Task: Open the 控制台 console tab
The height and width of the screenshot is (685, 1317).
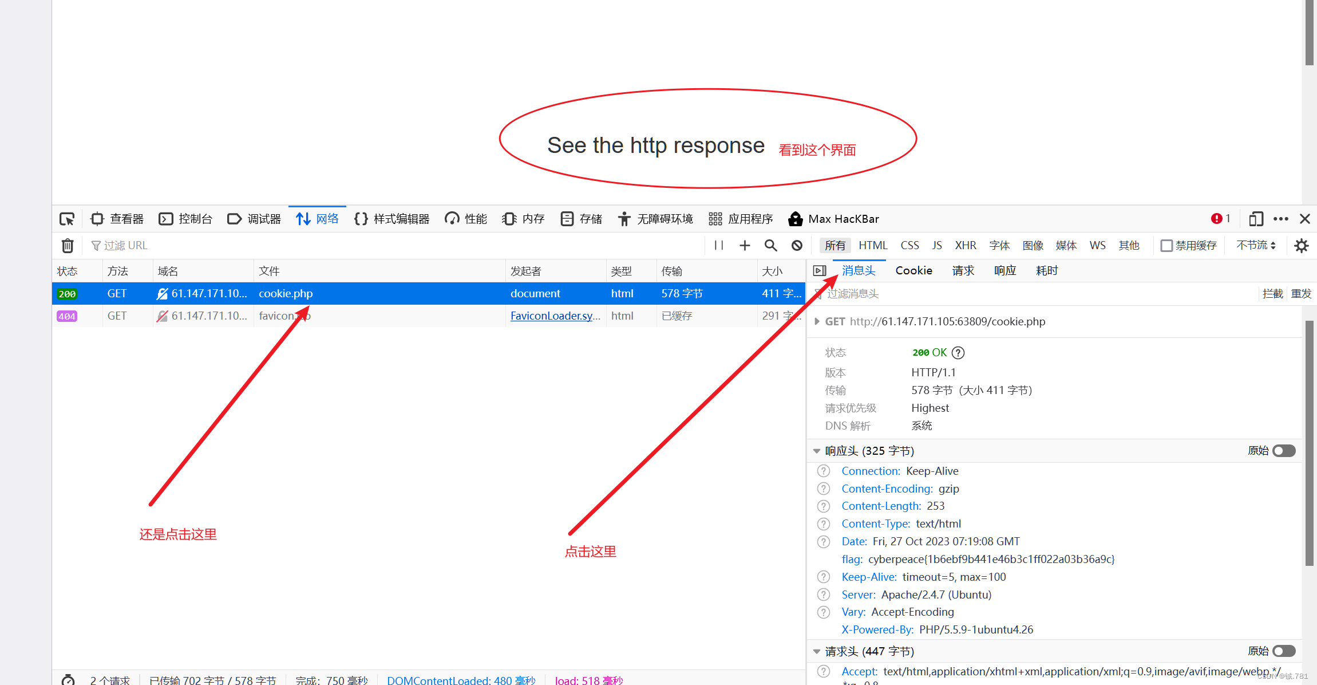Action: (x=185, y=219)
